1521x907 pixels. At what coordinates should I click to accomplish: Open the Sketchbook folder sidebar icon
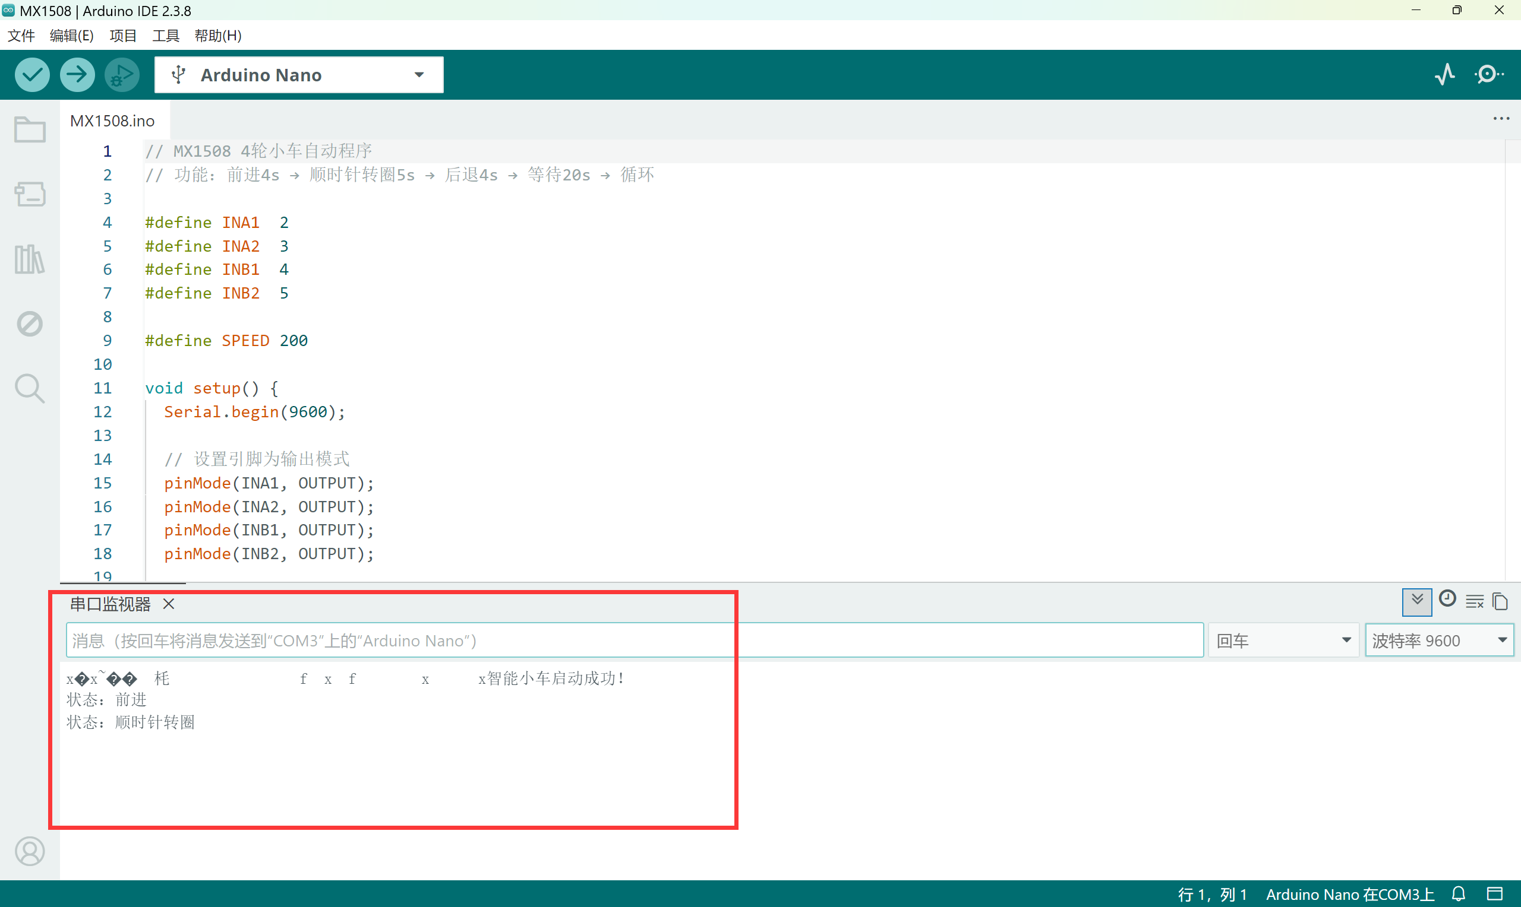pos(29,129)
